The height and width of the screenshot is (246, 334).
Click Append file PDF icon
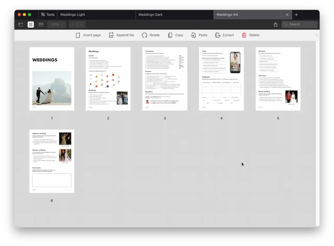click(111, 35)
